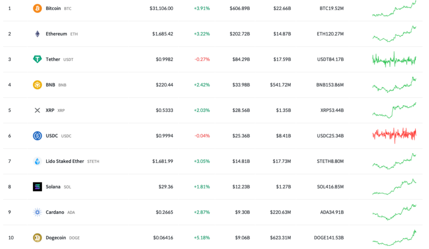Image resolution: width=429 pixels, height=249 pixels.
Task: Click the Ethereum diamond logo icon
Action: click(x=37, y=34)
